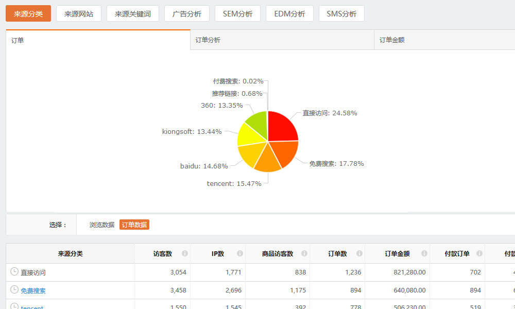Open SEM分析 tab
The width and height of the screenshot is (515, 309).
click(x=237, y=14)
